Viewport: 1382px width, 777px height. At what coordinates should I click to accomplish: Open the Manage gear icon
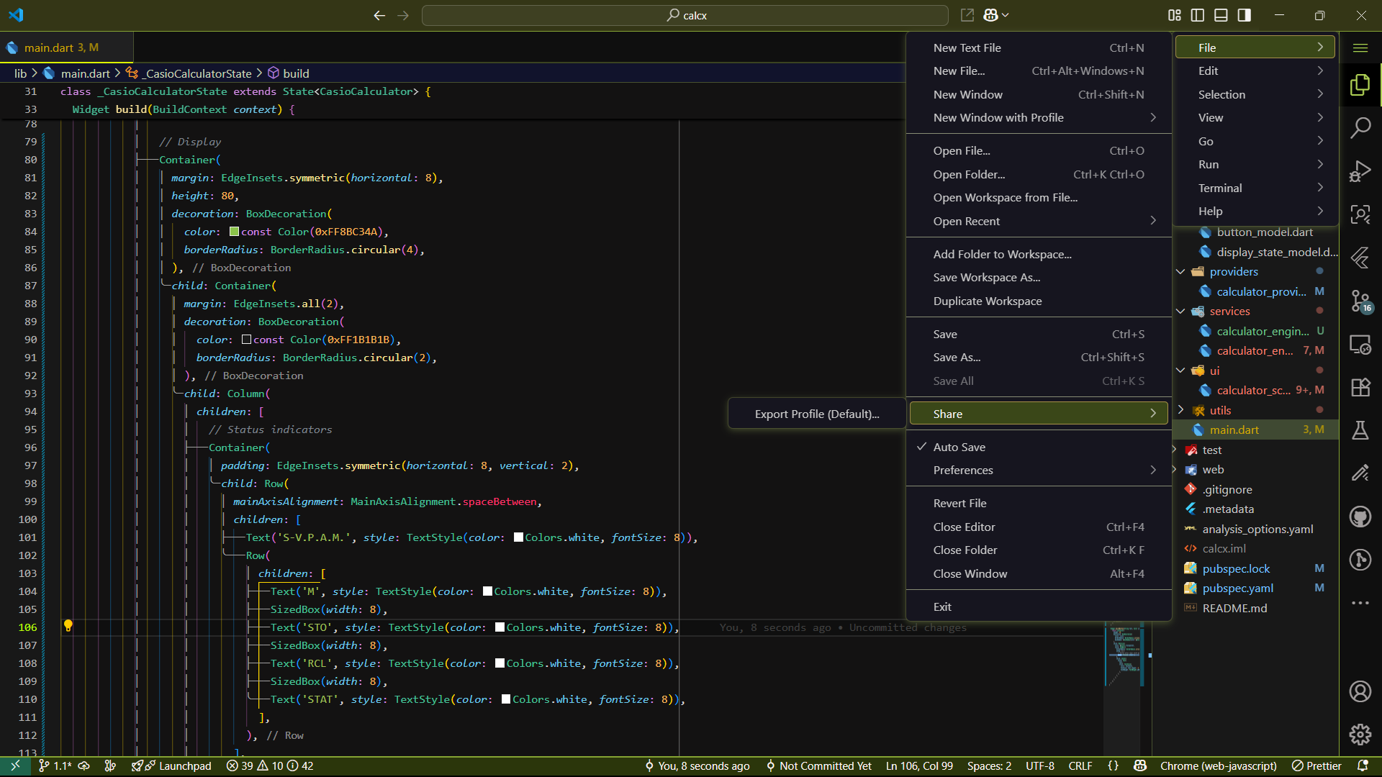(1360, 735)
